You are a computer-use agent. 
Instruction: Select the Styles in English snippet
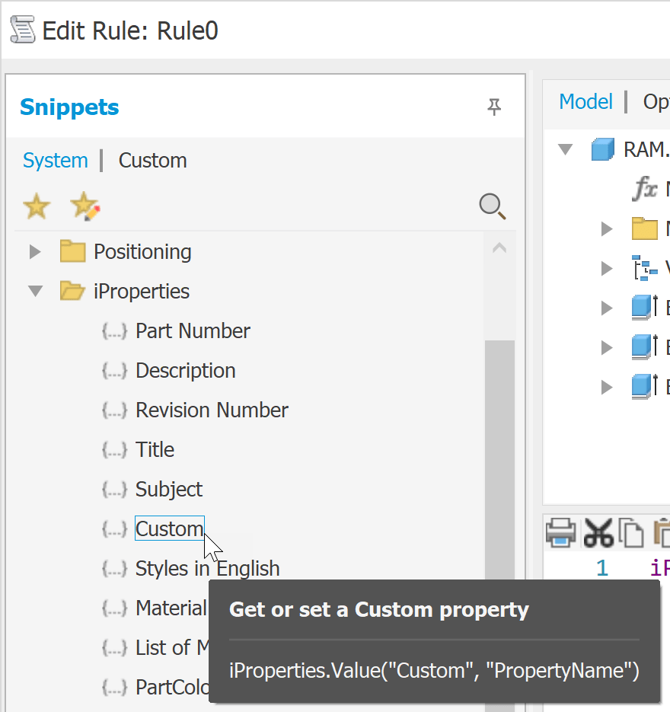(x=207, y=569)
